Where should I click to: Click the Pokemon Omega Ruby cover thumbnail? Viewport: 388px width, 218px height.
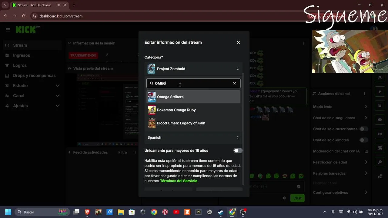(152, 110)
